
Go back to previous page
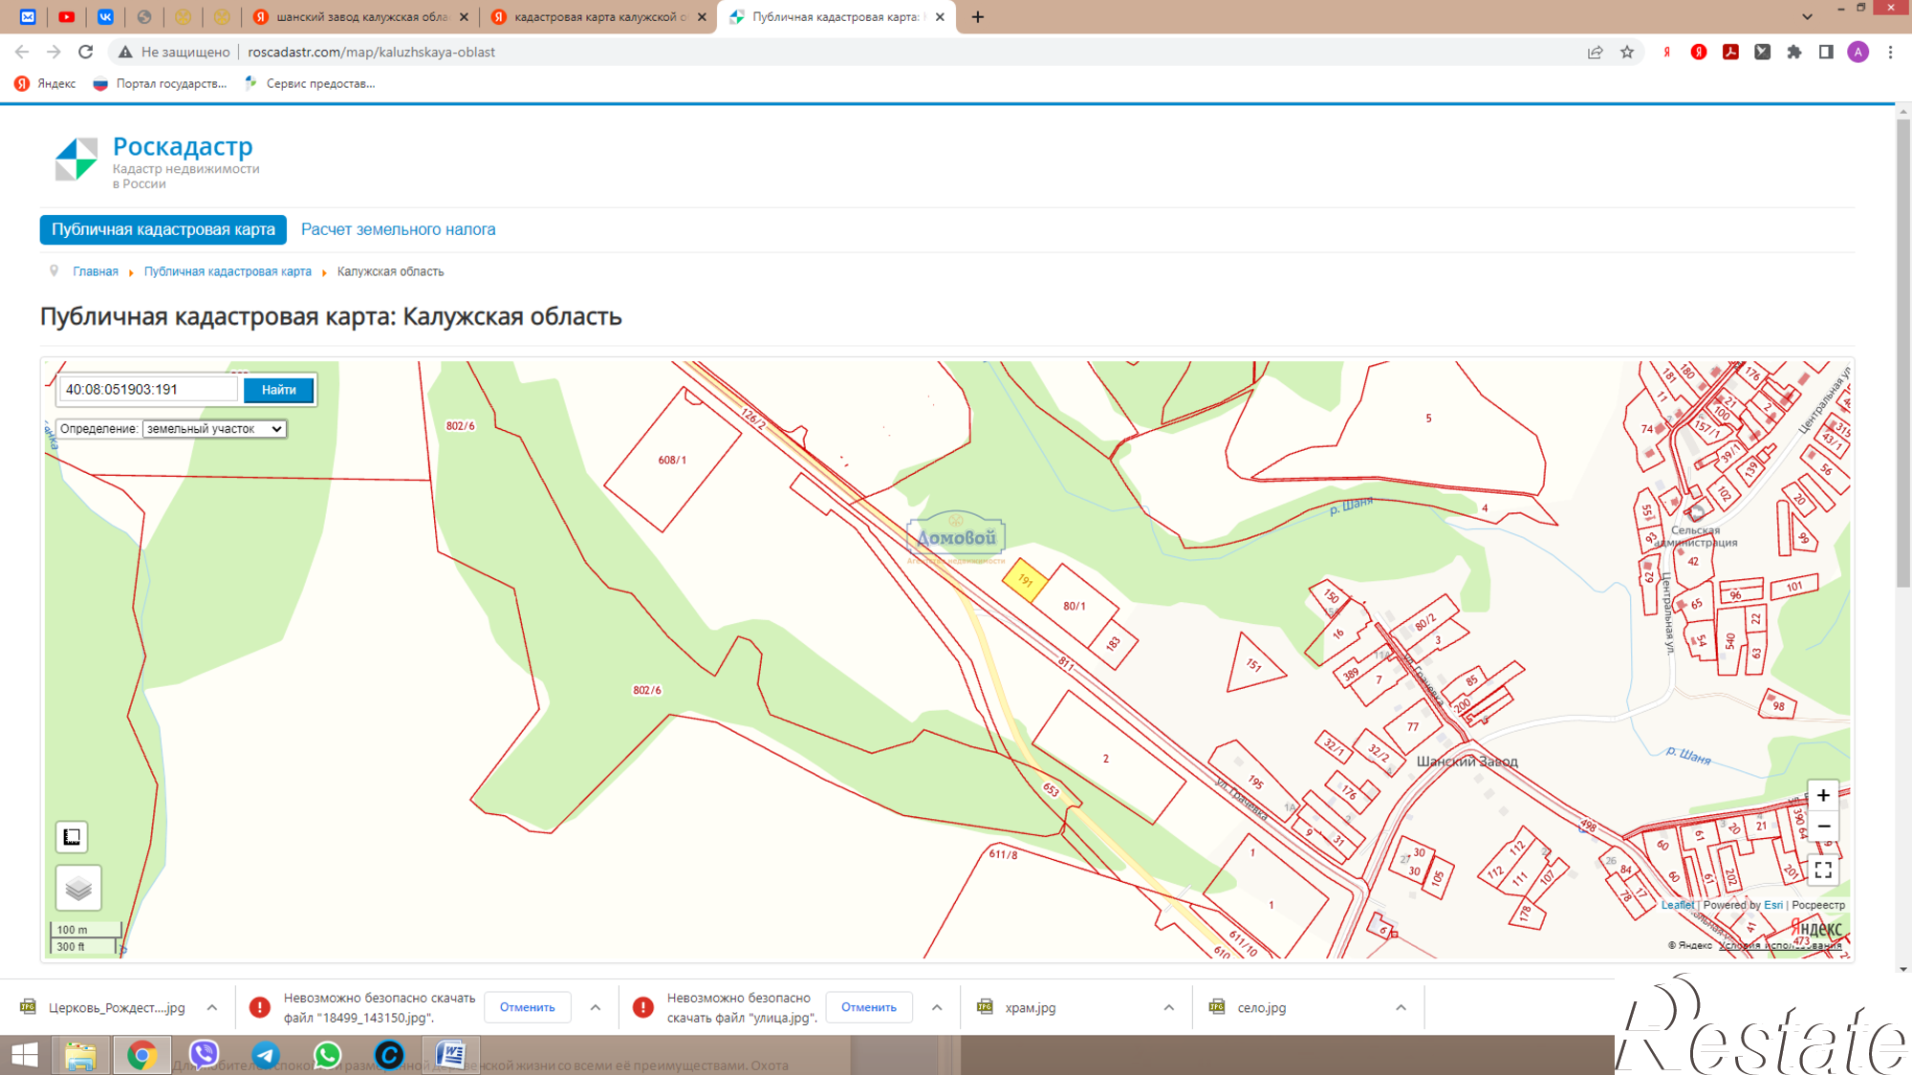[22, 52]
